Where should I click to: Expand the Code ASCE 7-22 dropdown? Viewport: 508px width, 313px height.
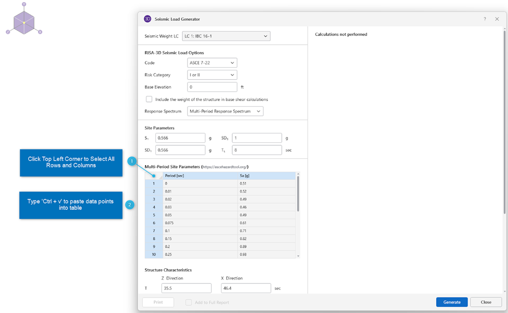pyautogui.click(x=212, y=63)
